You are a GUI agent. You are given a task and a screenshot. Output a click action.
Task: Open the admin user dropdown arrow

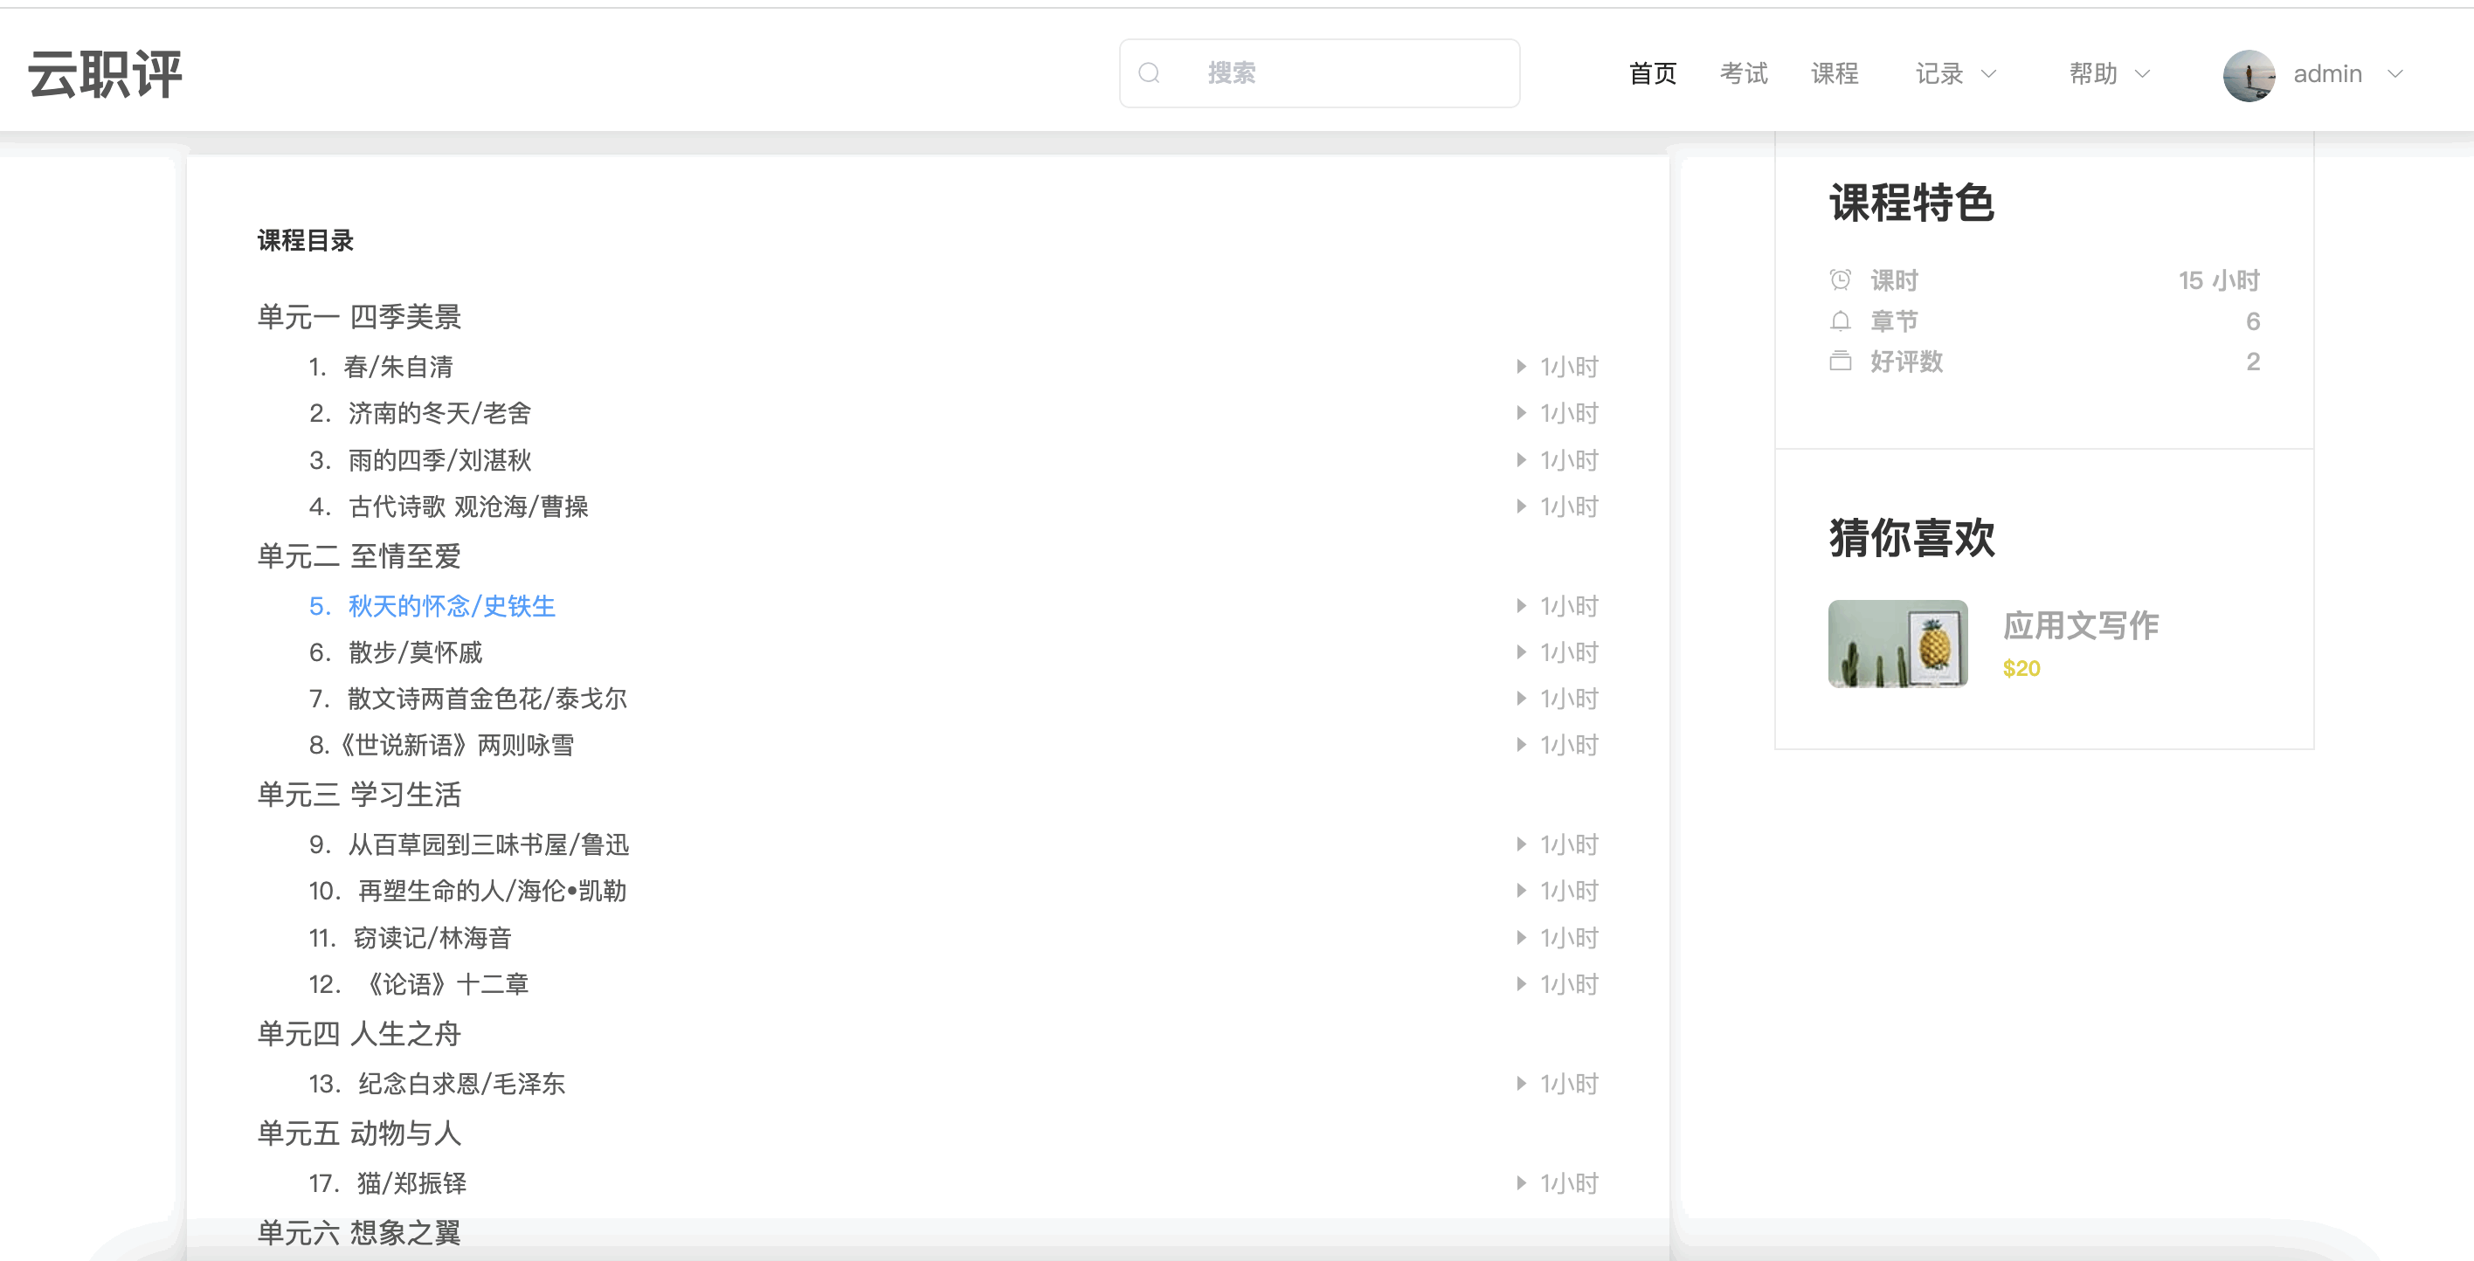2395,74
